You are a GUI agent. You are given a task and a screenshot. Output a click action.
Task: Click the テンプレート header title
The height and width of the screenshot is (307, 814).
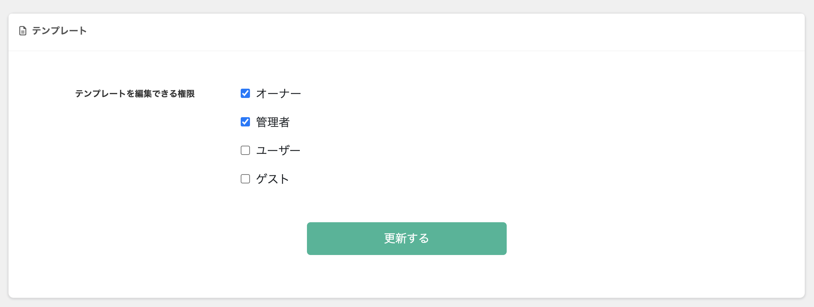point(59,31)
